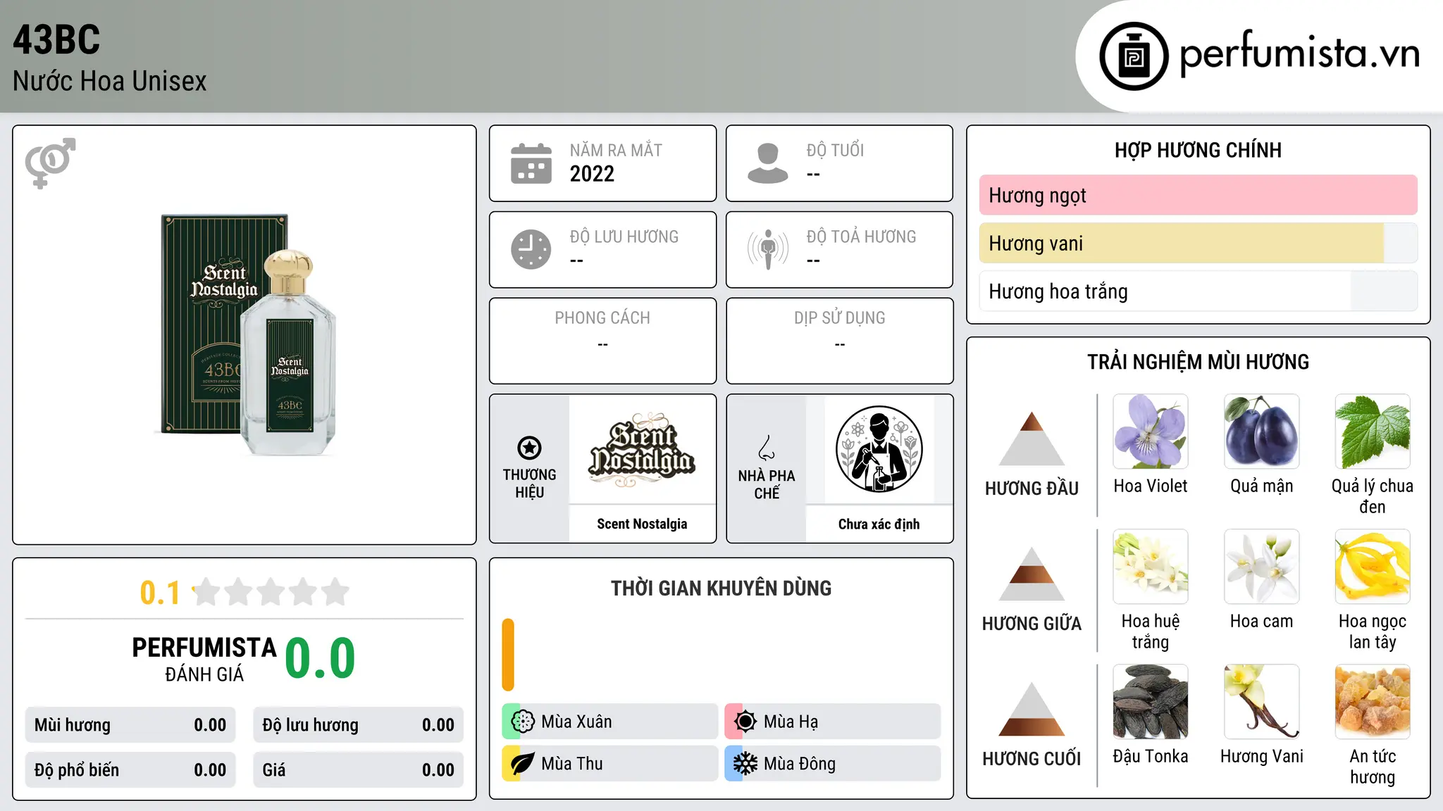Click the Hương vani accord bar
The height and width of the screenshot is (811, 1443).
coord(1199,243)
